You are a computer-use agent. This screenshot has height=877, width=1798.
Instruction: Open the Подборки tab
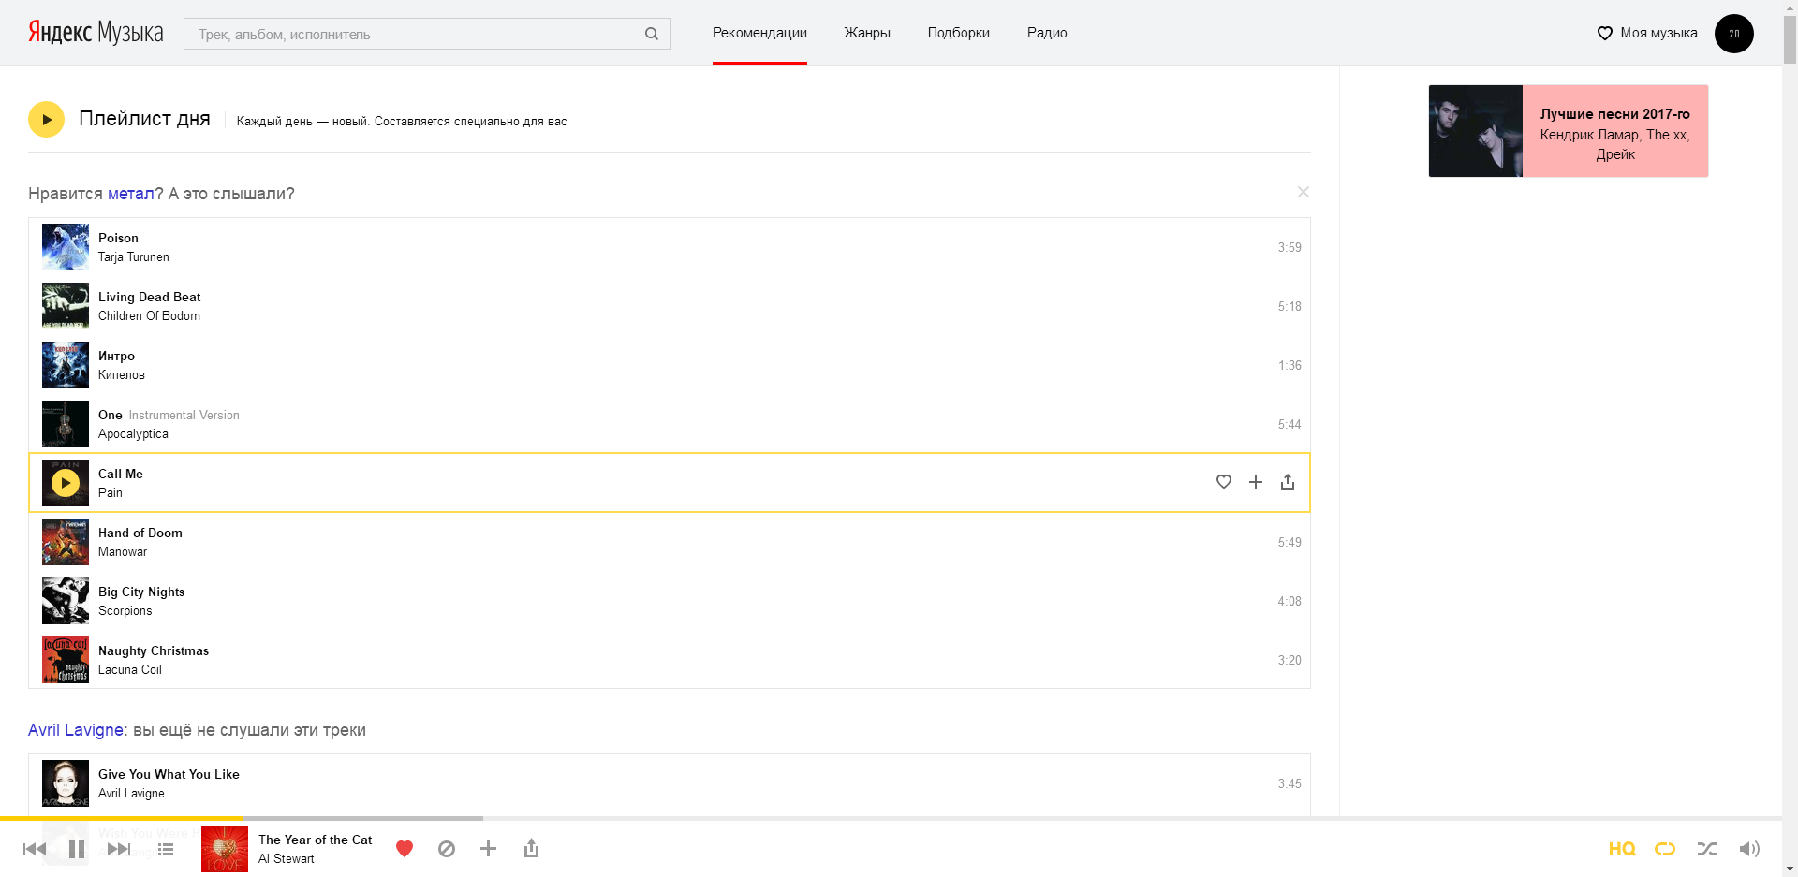pyautogui.click(x=958, y=33)
